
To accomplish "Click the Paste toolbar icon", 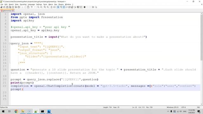I will pos(28,7).
